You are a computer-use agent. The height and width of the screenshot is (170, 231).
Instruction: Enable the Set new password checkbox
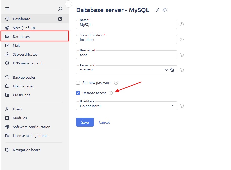pyautogui.click(x=78, y=83)
